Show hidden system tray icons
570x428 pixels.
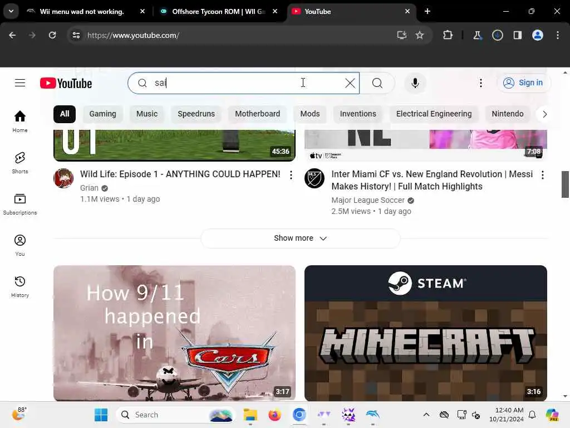(x=426, y=415)
